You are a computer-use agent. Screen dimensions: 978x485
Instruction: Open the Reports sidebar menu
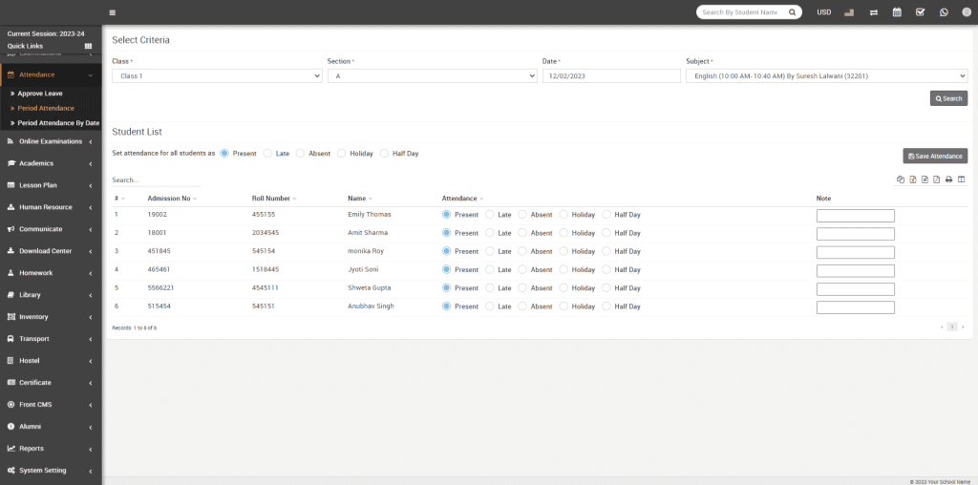click(x=51, y=448)
